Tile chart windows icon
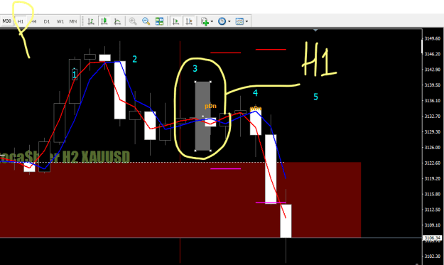This screenshot has height=265, width=444. click(159, 21)
